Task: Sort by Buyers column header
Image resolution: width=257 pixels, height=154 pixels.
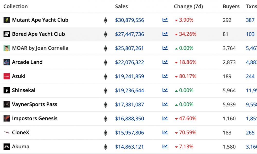Action: point(231,7)
